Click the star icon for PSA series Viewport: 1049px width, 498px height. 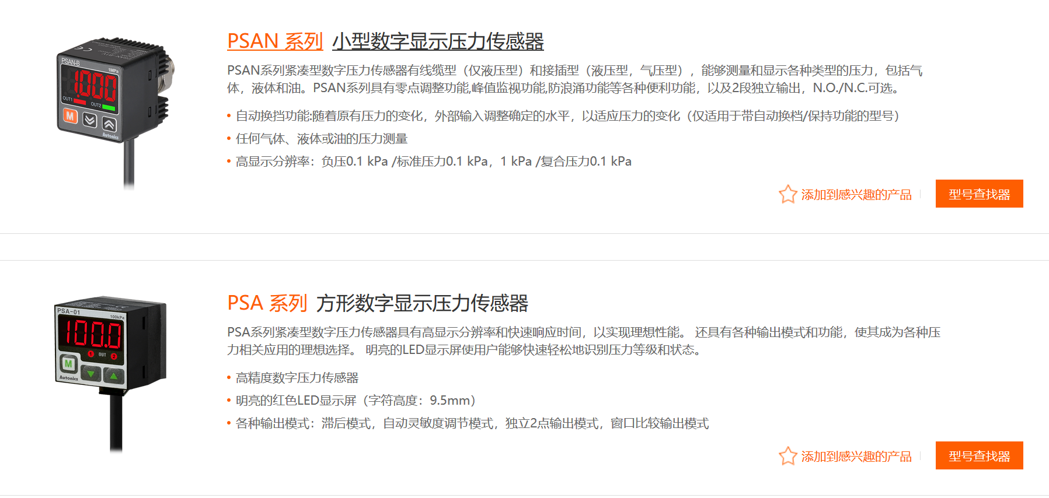(787, 456)
